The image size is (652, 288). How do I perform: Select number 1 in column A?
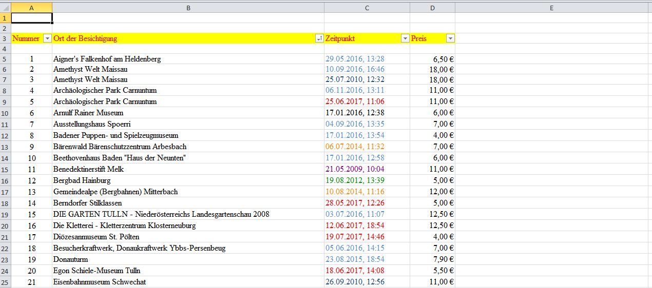click(x=31, y=59)
